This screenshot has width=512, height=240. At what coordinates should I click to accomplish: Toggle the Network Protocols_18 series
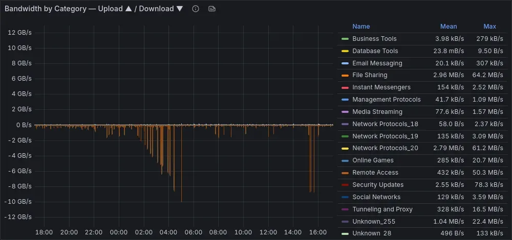coord(386,124)
